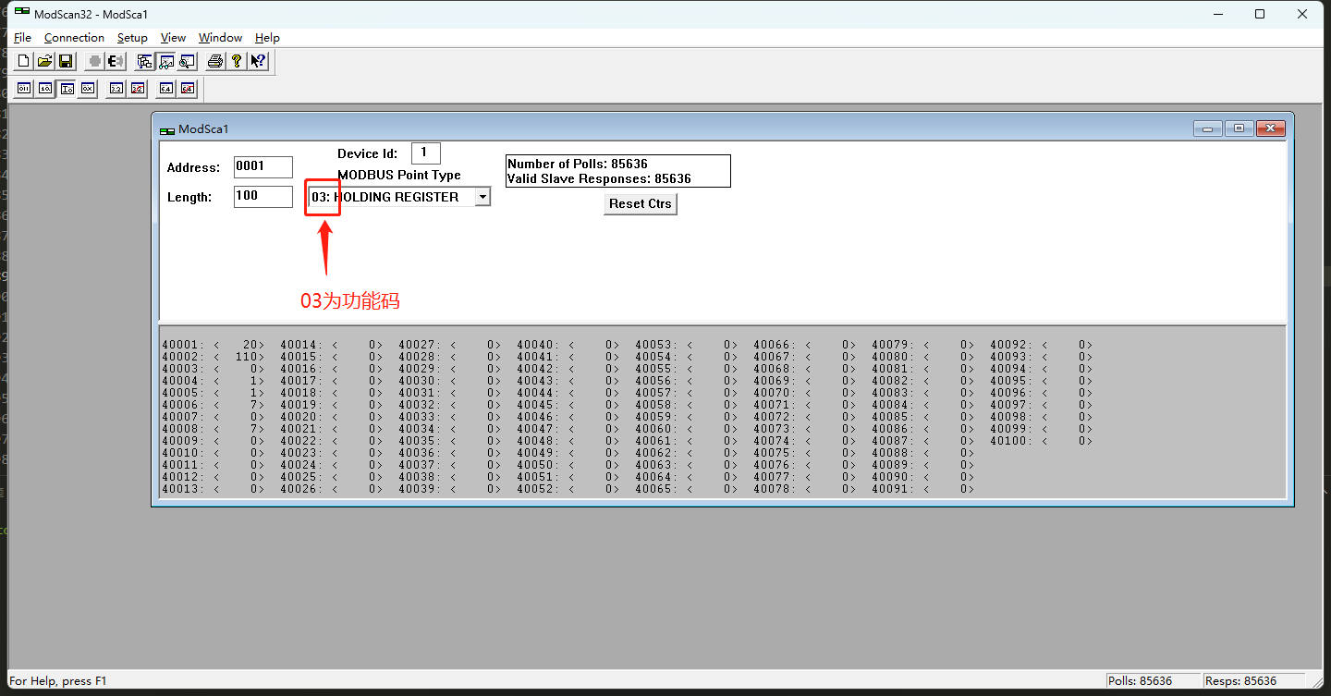The image size is (1331, 696).
Task: Disconnect using the black plug icon
Action: click(x=116, y=61)
